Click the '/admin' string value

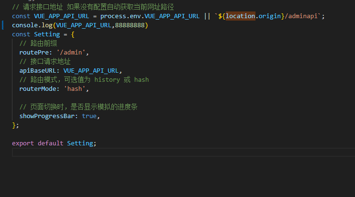pos(71,53)
